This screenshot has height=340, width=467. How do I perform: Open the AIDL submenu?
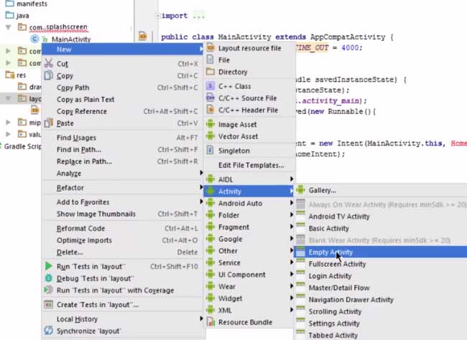point(249,179)
